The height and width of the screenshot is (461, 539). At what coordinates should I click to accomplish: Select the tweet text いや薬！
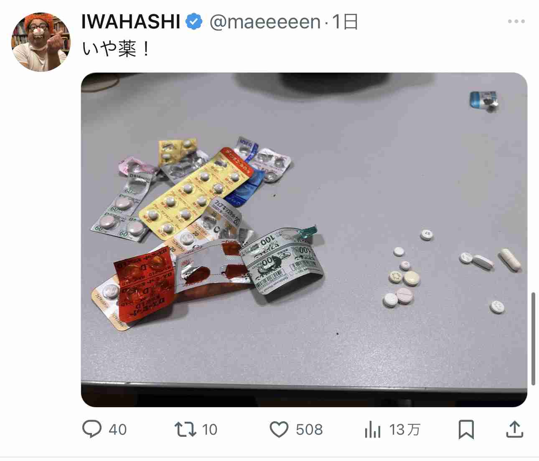(116, 49)
